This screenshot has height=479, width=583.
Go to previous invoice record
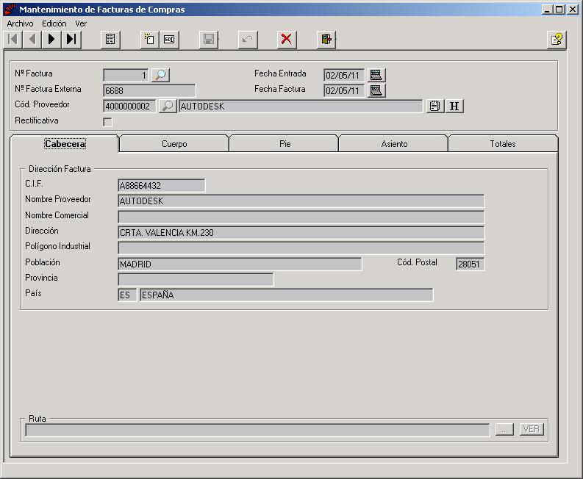(x=32, y=39)
